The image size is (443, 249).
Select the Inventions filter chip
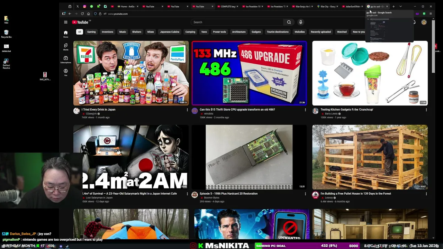click(107, 32)
